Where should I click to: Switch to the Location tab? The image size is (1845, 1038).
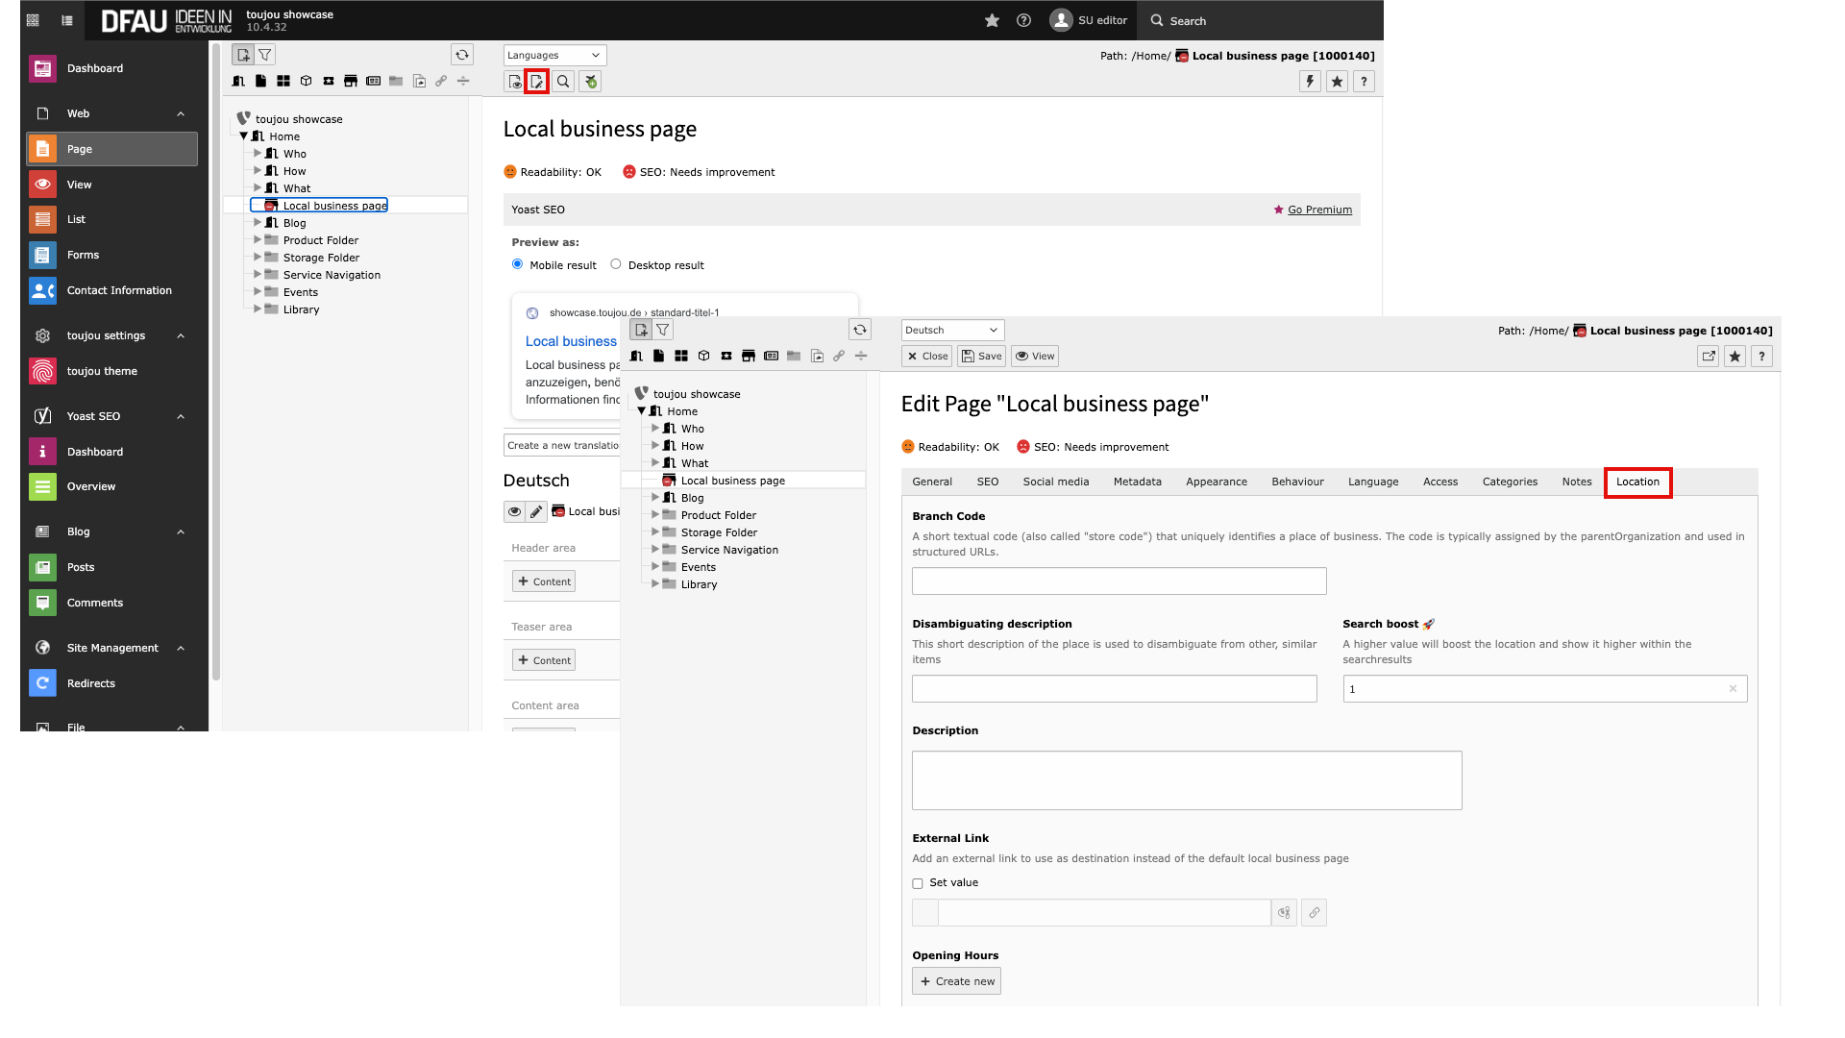coord(1637,482)
